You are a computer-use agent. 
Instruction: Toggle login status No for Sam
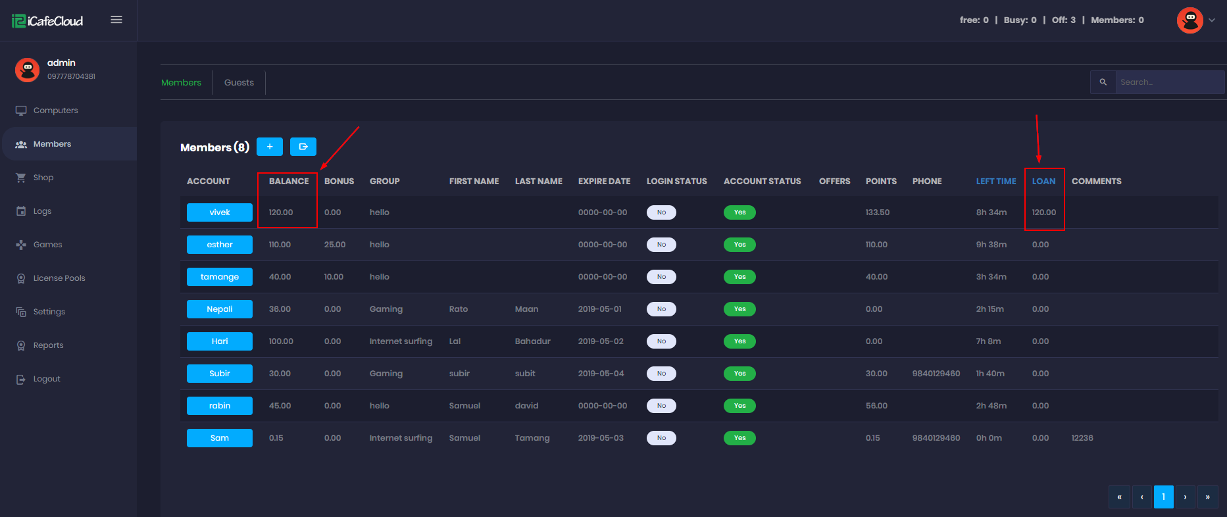point(661,438)
